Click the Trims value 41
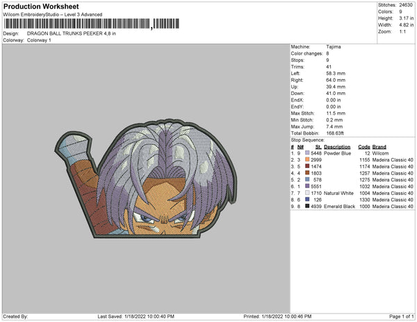Image resolution: width=417 pixels, height=322 pixels. [x=329, y=67]
